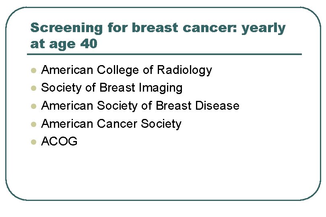Select the number "40" in the title

89,43
